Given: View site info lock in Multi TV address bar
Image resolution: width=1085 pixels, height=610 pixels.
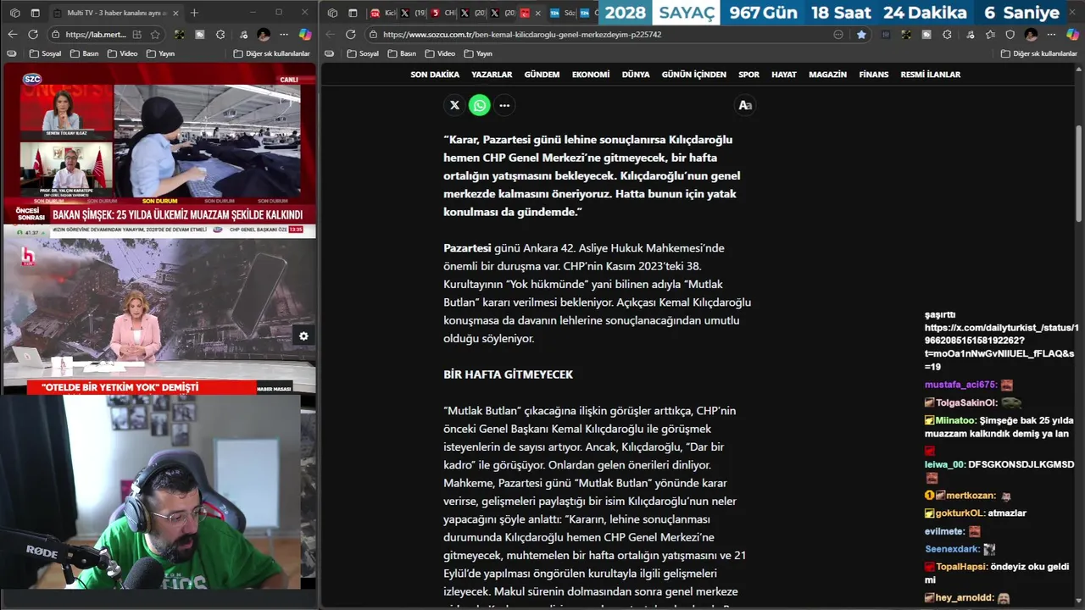Looking at the screenshot, I should [56, 35].
